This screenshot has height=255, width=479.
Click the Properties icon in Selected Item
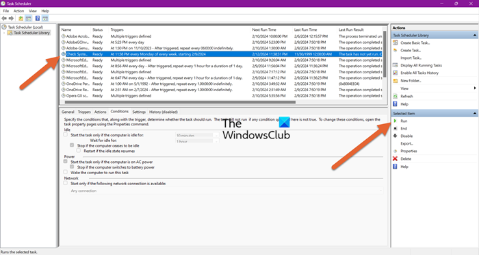pos(396,151)
